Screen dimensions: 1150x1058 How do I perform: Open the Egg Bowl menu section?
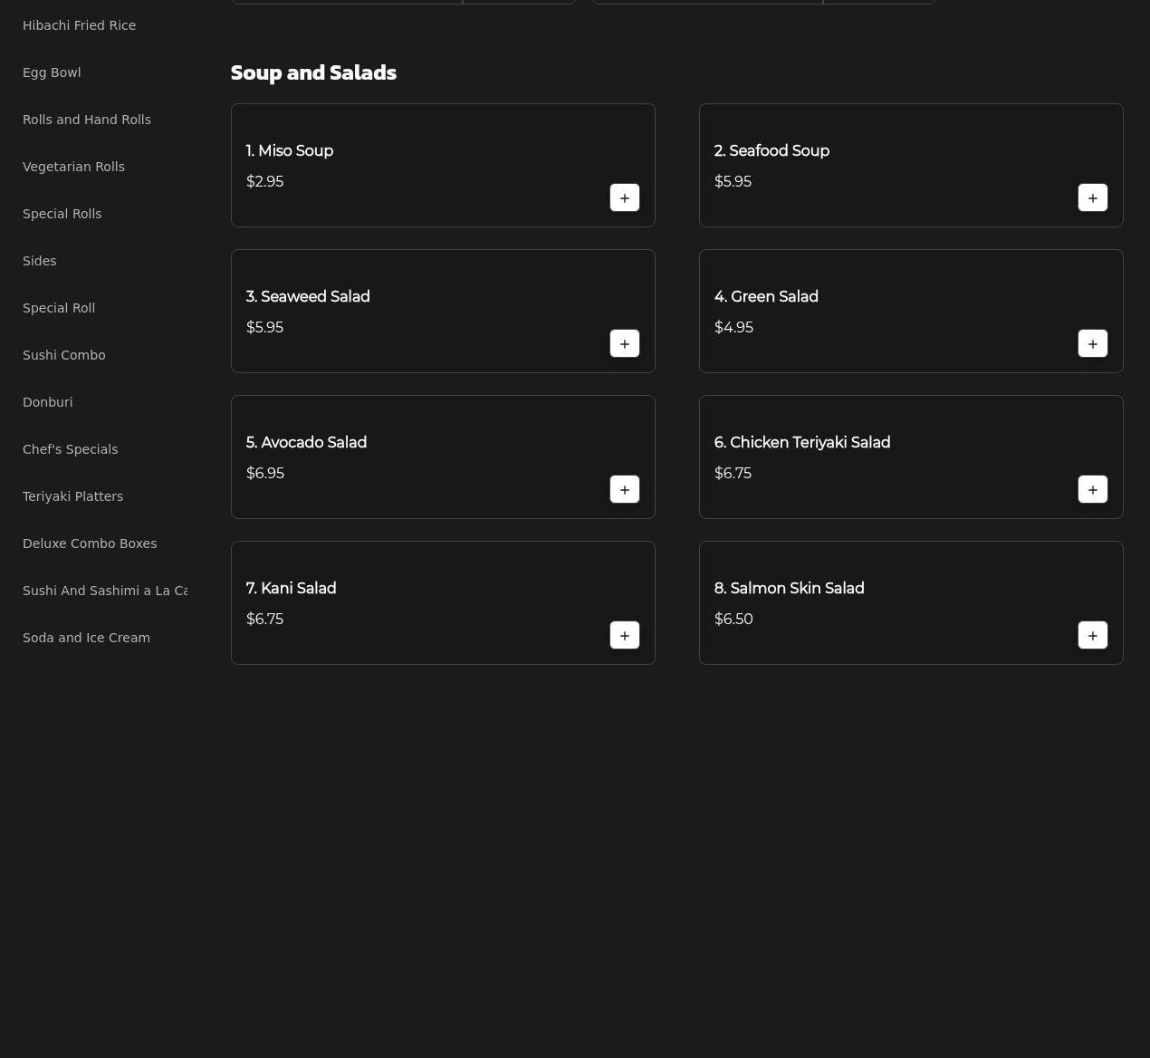[52, 72]
